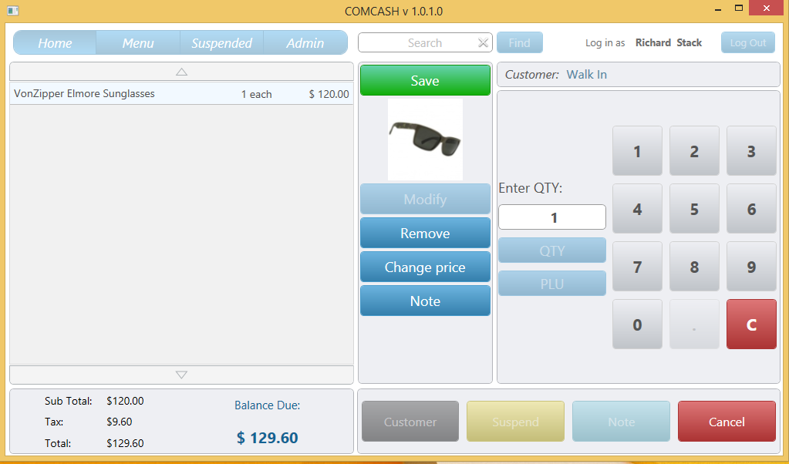Suspend the current sale

click(x=515, y=421)
